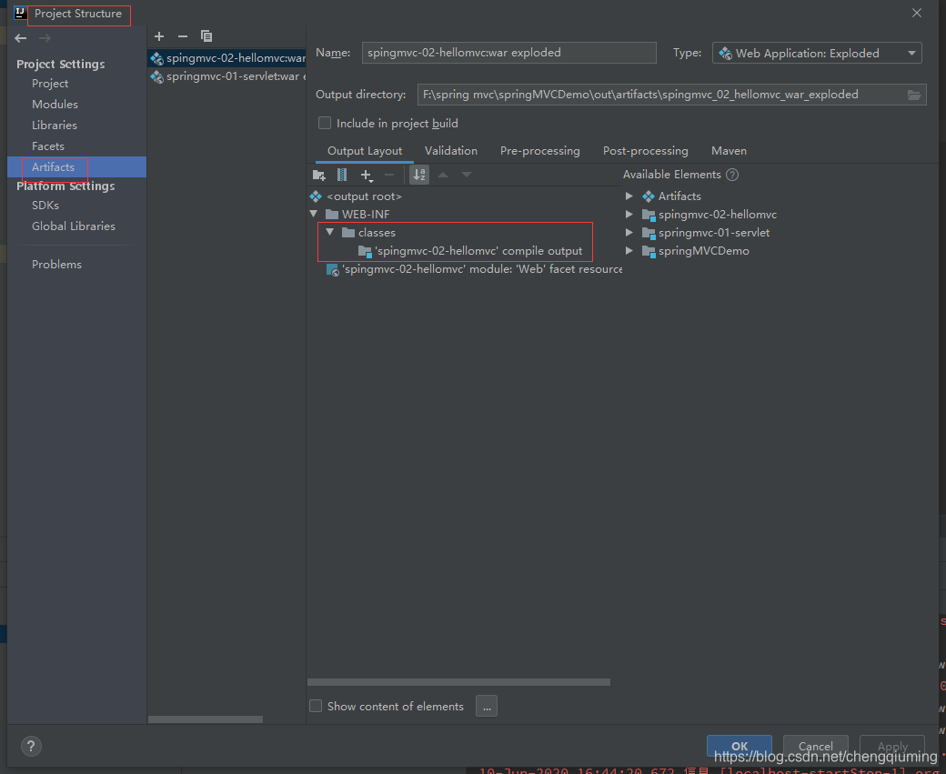
Task: Open the Problems section
Action: (56, 265)
